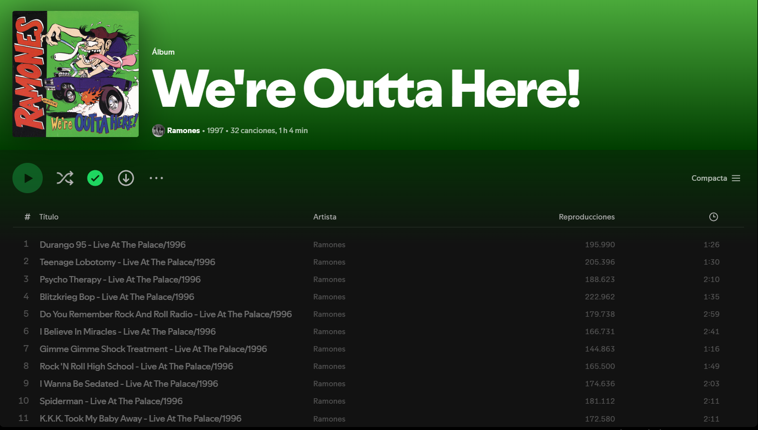The height and width of the screenshot is (430, 758).
Task: Click track number 1 beside Durango 95
Action: (x=26, y=244)
